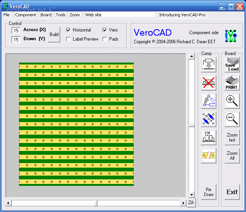This screenshot has width=246, height=212.
Task: Click the horizontal scrollbar thumb
Action: (96, 203)
